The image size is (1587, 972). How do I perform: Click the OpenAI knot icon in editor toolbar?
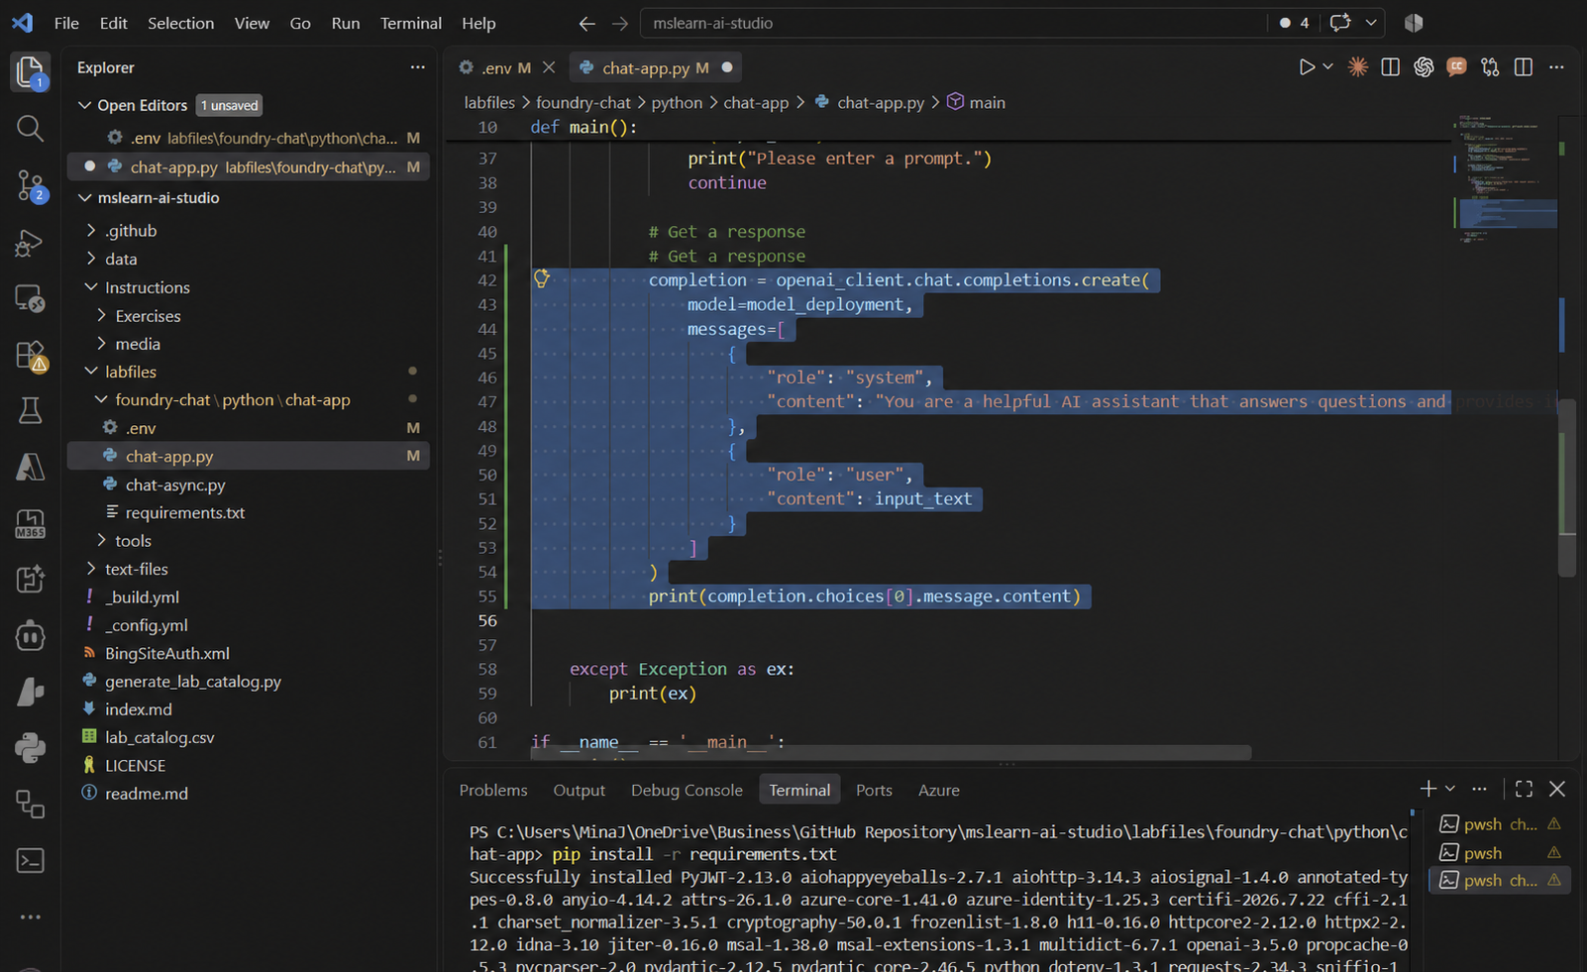(1424, 67)
